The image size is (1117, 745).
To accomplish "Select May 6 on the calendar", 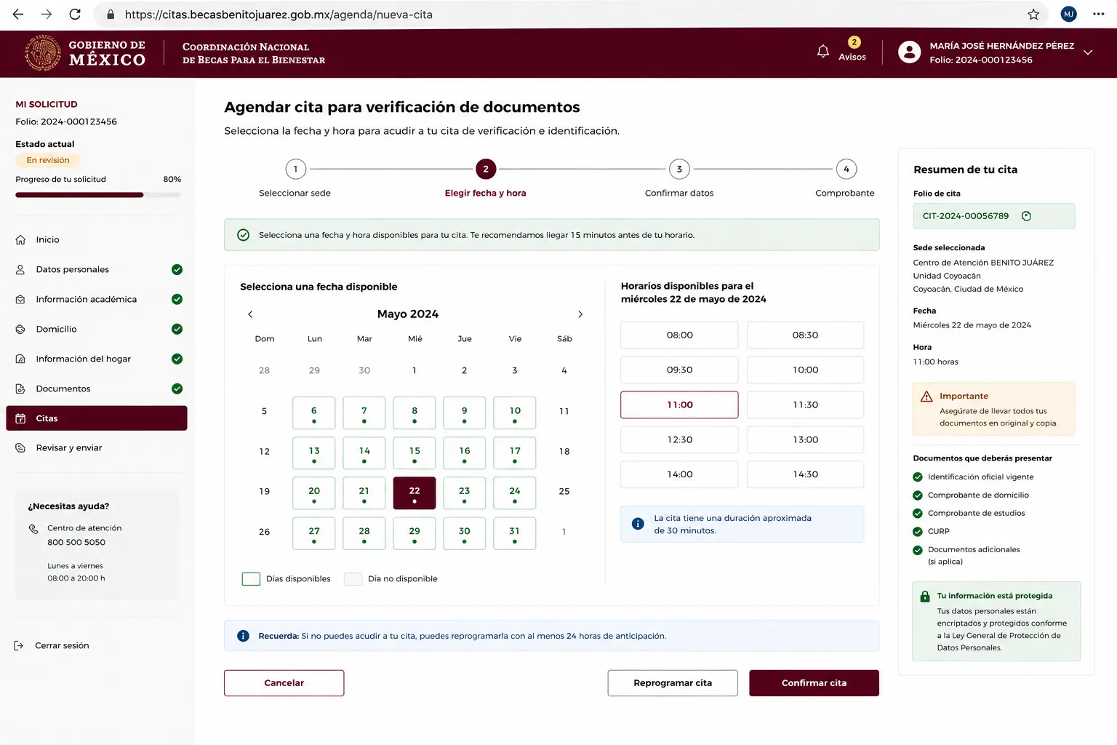I will pos(314,413).
